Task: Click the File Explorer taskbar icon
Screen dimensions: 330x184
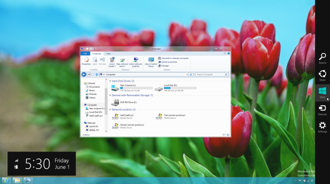Action: [x=17, y=181]
